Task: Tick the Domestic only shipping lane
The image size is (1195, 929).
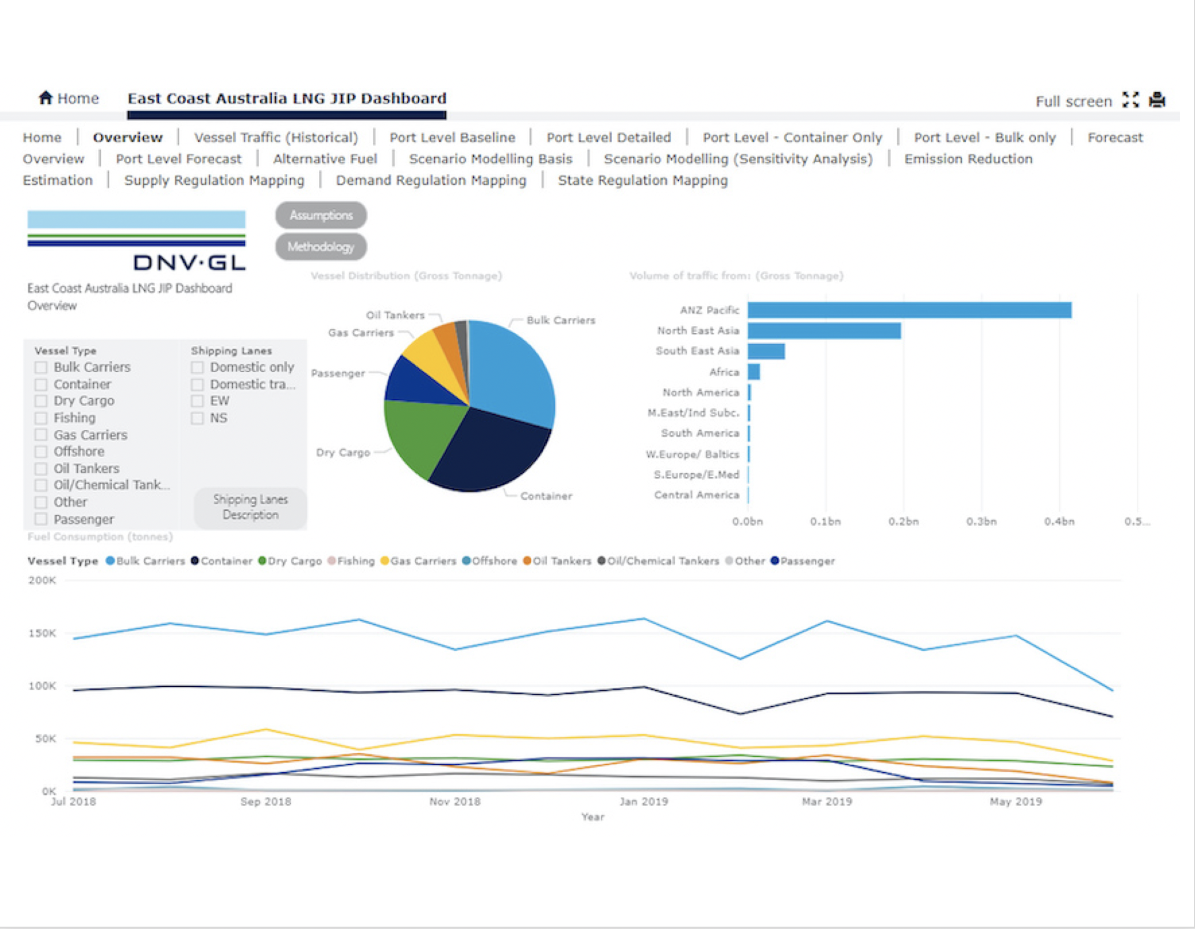Action: coord(197,367)
